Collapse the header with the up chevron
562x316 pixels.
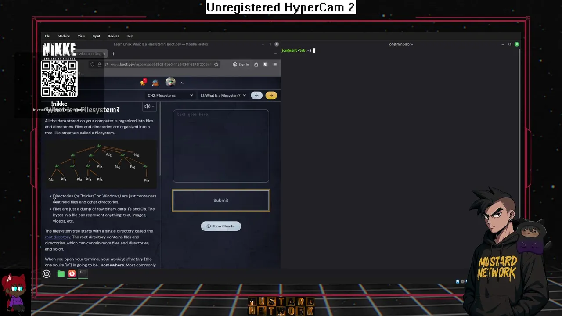click(181, 83)
